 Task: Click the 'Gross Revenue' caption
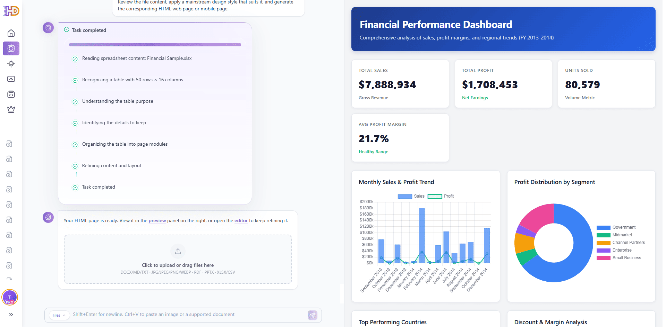tap(374, 98)
